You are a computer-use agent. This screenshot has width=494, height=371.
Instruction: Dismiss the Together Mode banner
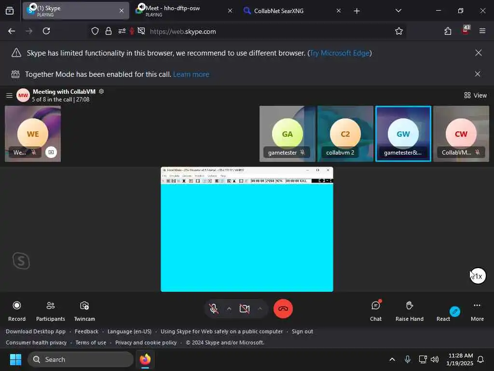[478, 74]
